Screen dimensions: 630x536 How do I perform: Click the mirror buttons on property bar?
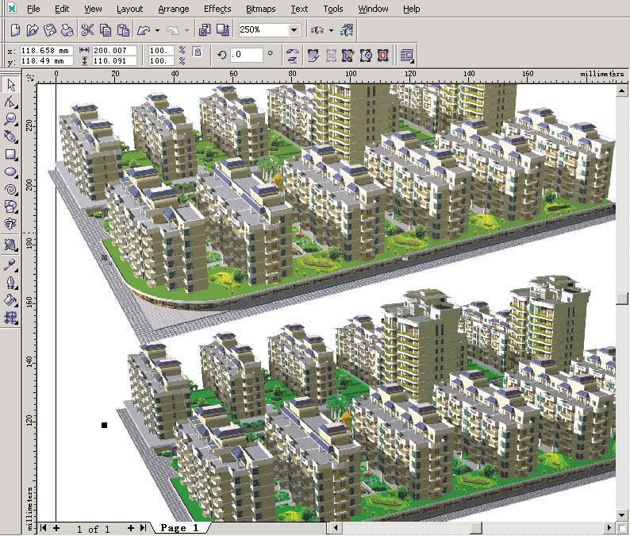293,56
